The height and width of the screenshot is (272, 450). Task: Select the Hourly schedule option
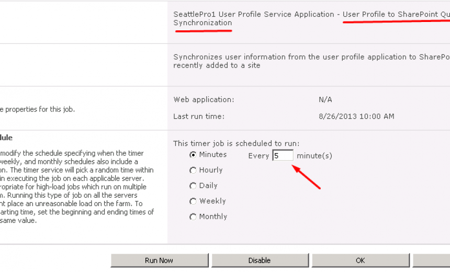[x=193, y=171]
